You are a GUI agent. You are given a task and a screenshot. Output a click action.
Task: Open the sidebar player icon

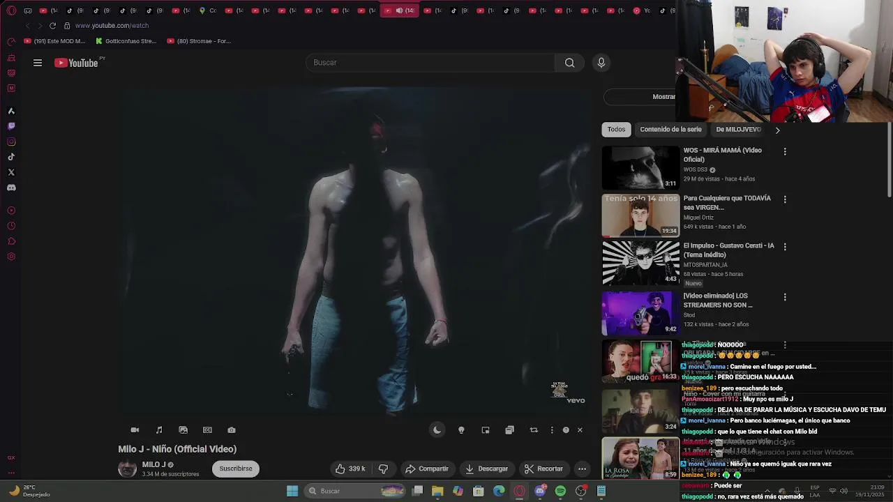[x=11, y=211]
